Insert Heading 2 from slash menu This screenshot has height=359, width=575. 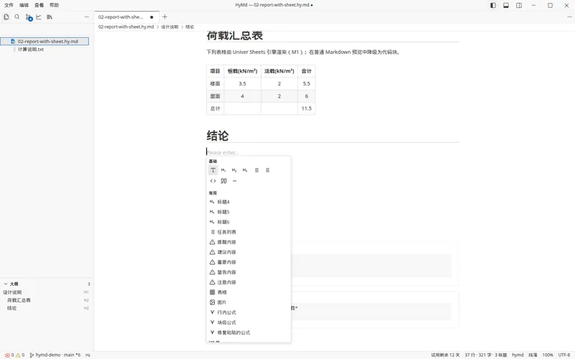pyautogui.click(x=234, y=170)
